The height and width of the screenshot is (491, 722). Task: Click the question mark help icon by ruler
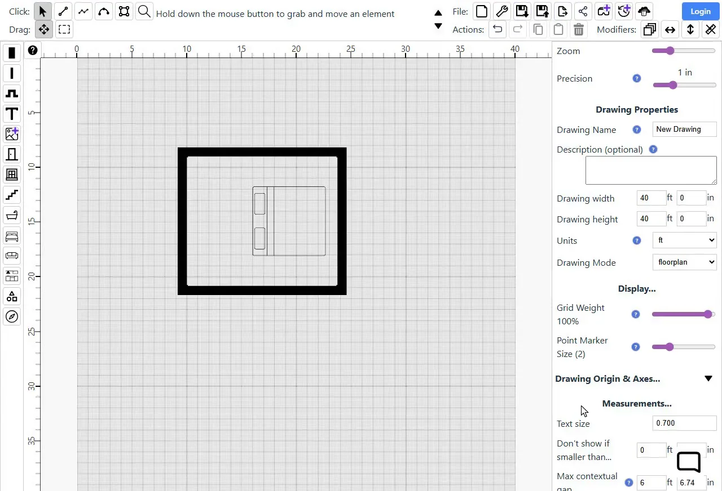tap(33, 51)
